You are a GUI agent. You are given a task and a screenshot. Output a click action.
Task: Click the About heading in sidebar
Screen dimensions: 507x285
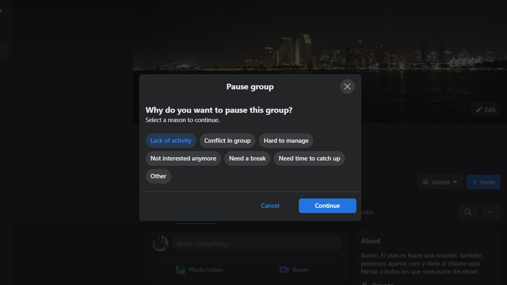pos(371,241)
